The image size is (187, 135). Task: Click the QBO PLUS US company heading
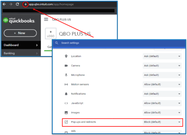click(75, 34)
